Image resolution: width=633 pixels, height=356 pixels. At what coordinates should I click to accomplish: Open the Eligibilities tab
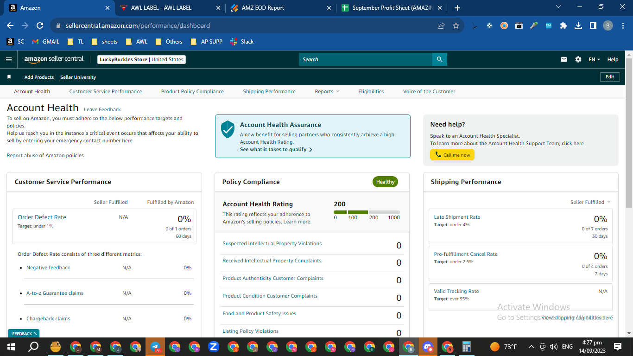pos(371,91)
